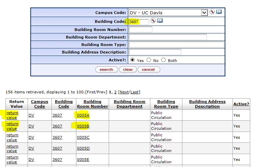
Task: Select the Active No radio button
Action: (149, 60)
